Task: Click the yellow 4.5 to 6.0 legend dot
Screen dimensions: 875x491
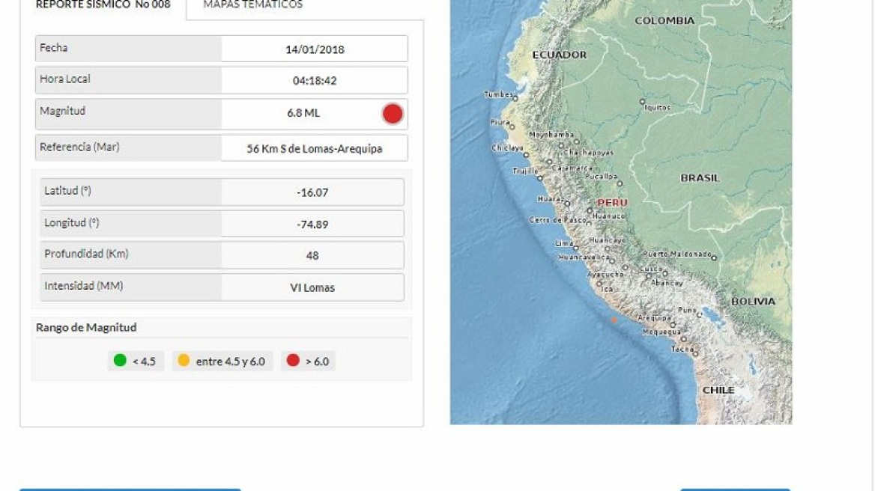Action: [x=184, y=360]
